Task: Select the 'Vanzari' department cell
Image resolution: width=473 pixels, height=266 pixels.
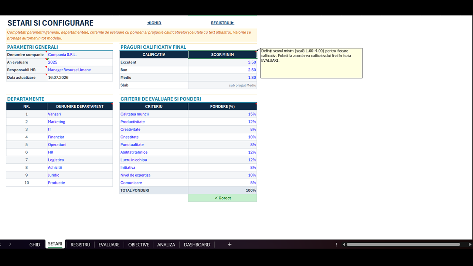Action: (80, 114)
